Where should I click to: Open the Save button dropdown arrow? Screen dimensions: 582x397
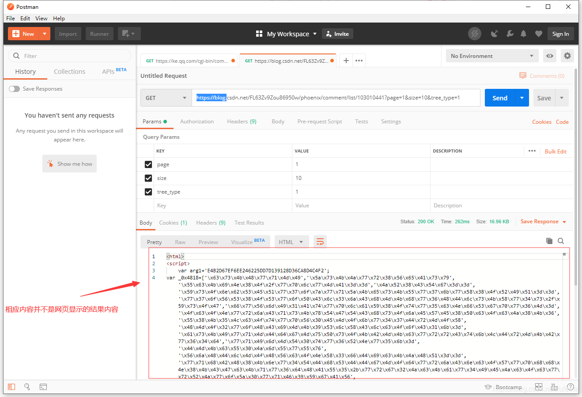click(x=562, y=98)
